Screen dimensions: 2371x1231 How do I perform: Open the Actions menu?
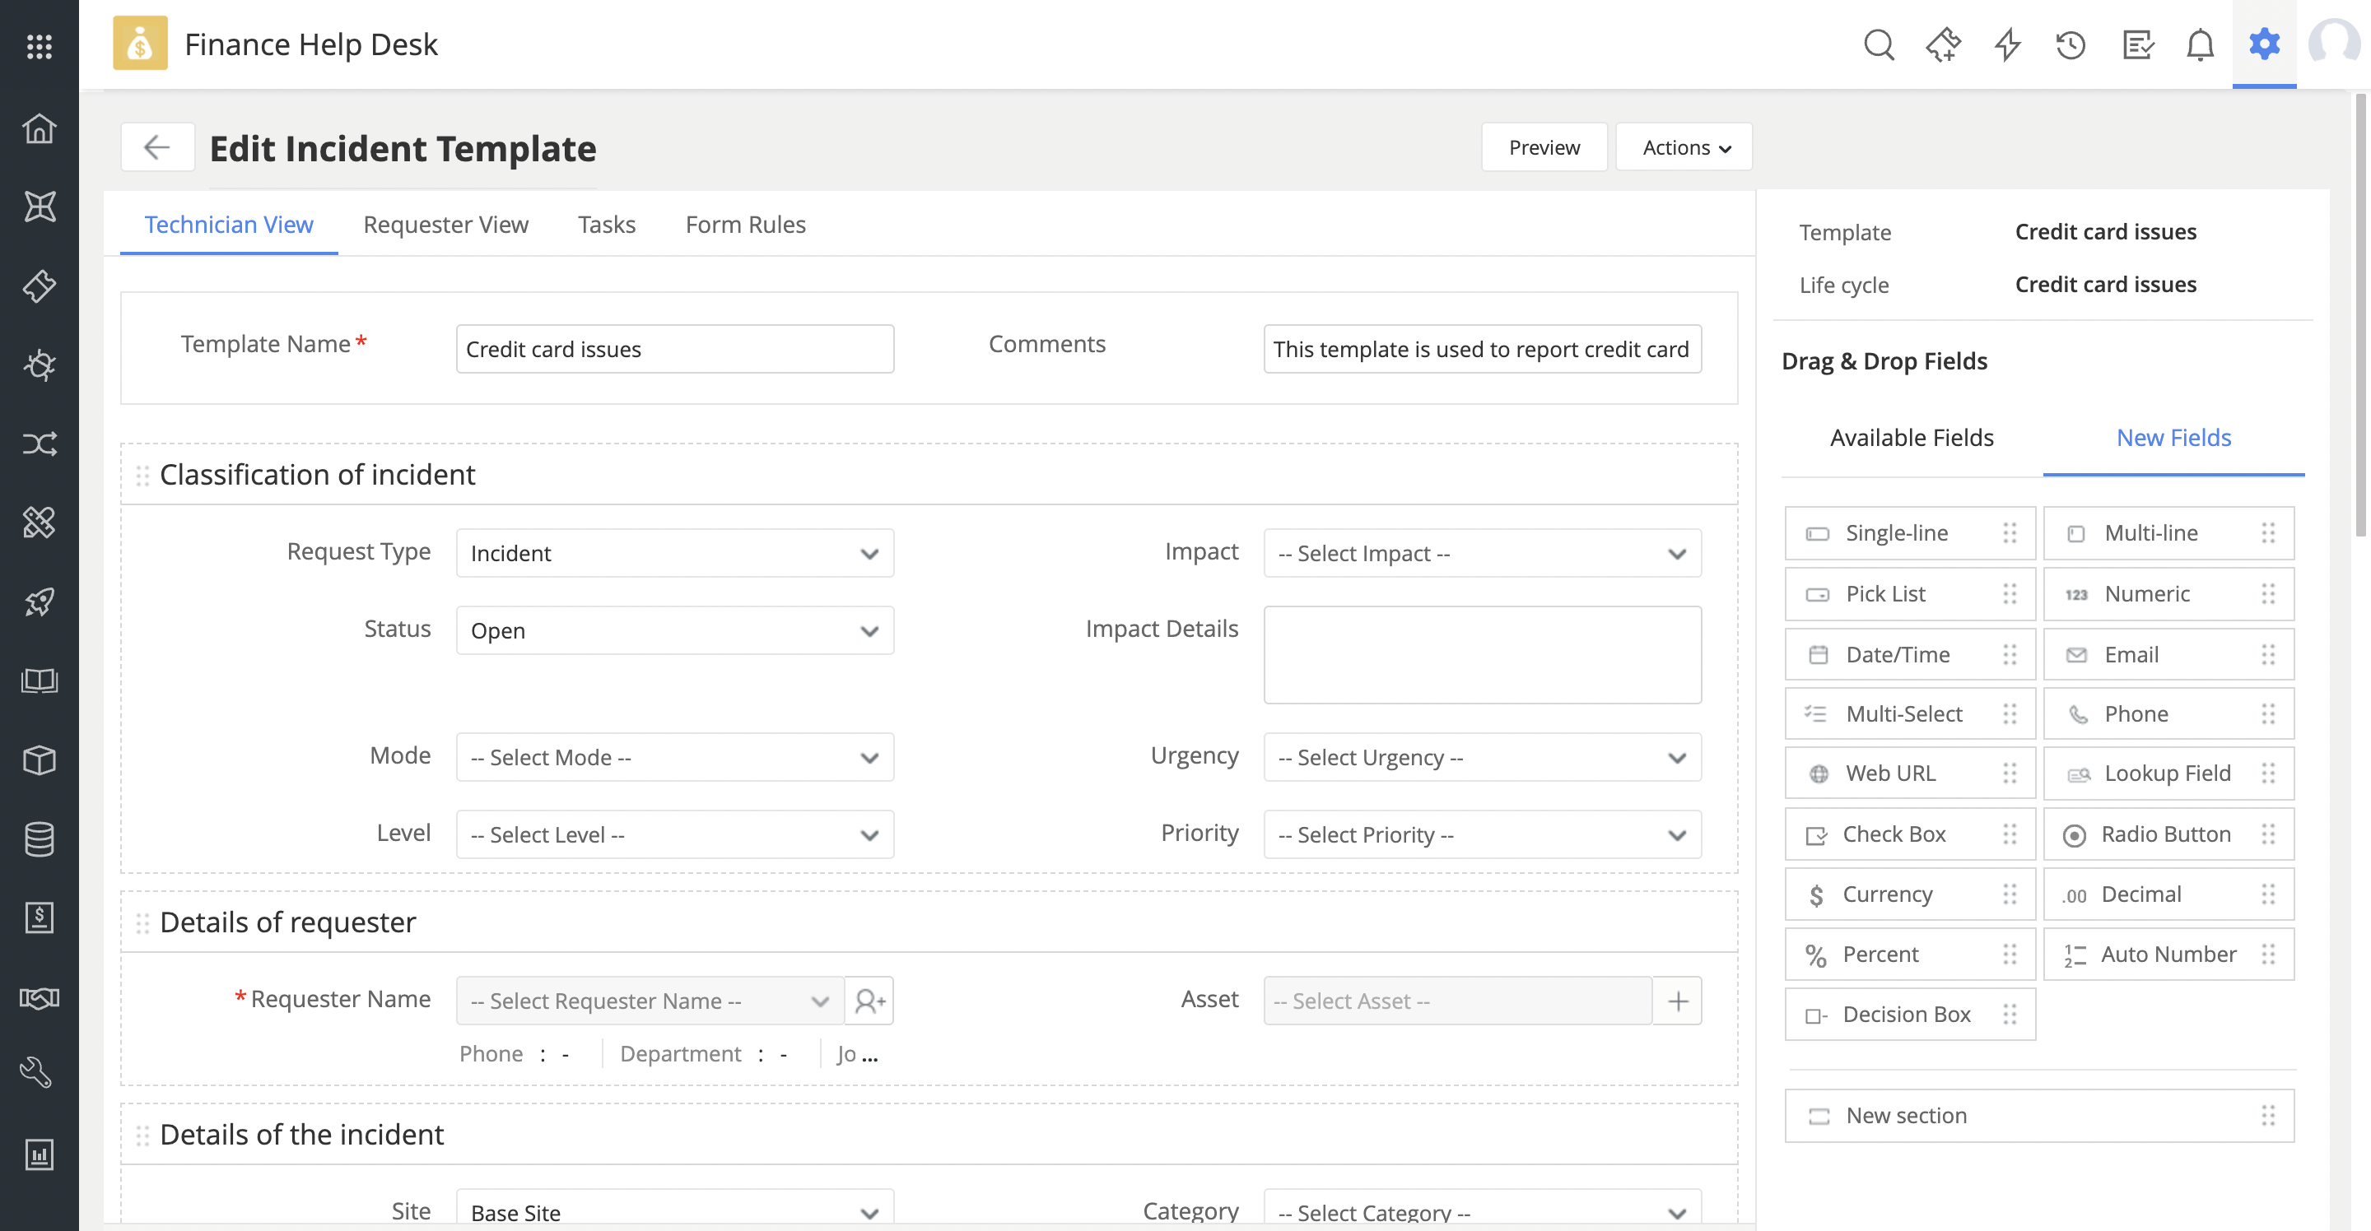point(1684,146)
